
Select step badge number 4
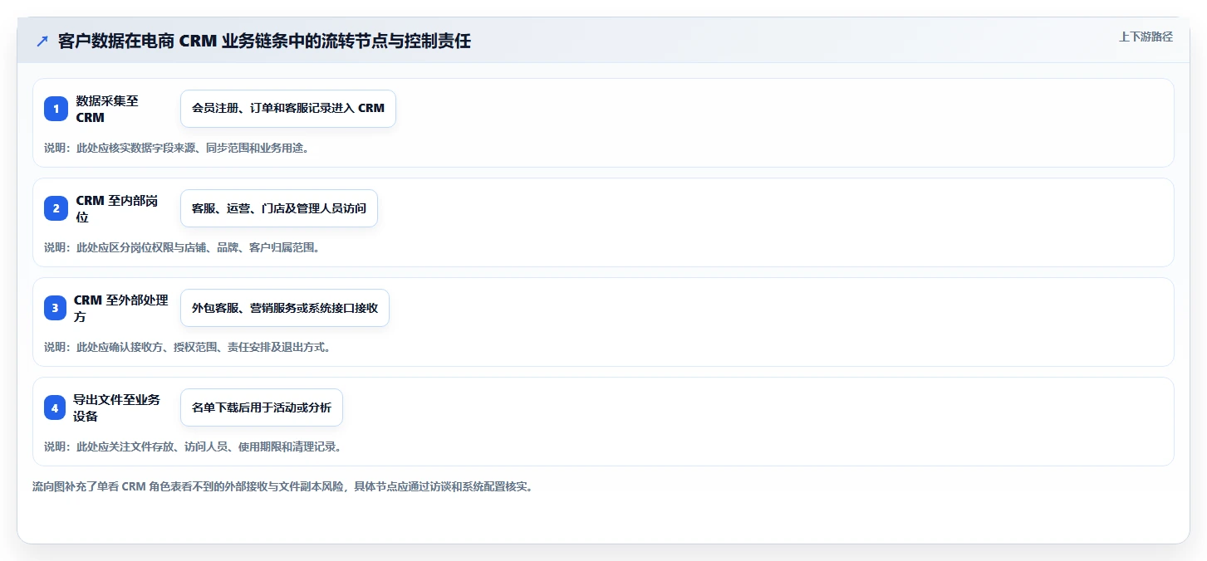point(56,407)
